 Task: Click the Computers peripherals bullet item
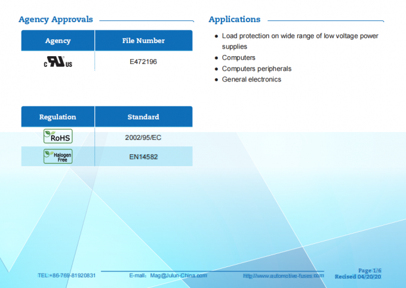[x=256, y=69]
